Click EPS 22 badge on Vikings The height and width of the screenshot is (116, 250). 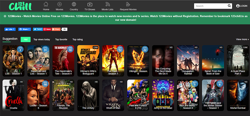145,49
